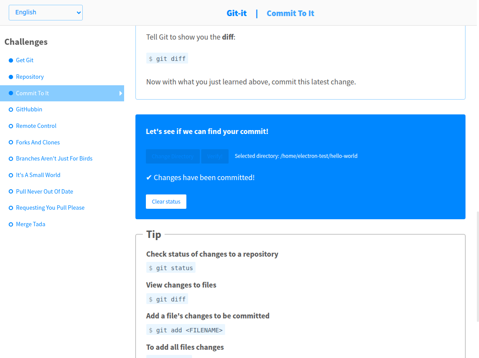479x358 pixels.
Task: Open the English language dropdown
Action: pyautogui.click(x=46, y=13)
